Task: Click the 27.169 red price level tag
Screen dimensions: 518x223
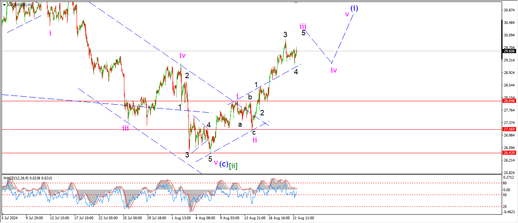Action: [509, 129]
